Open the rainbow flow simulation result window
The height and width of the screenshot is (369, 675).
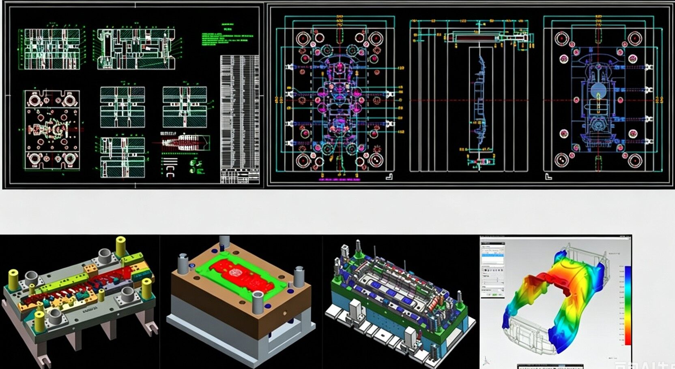555,302
